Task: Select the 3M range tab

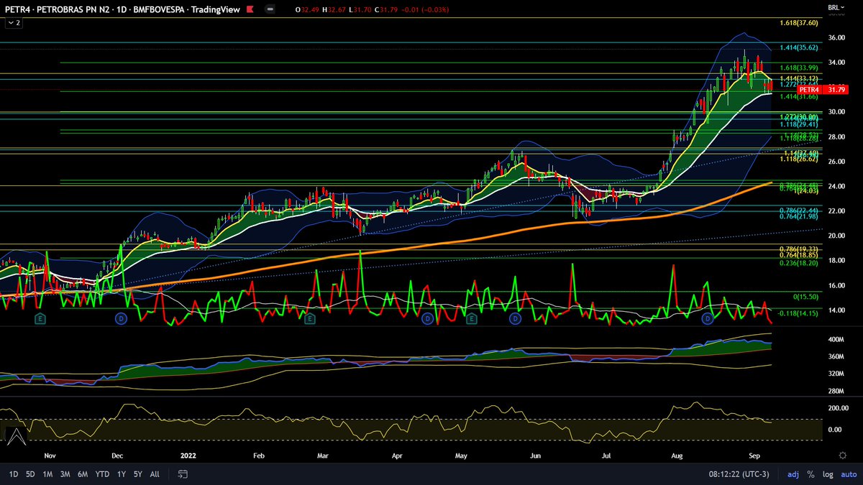Action: click(x=65, y=474)
